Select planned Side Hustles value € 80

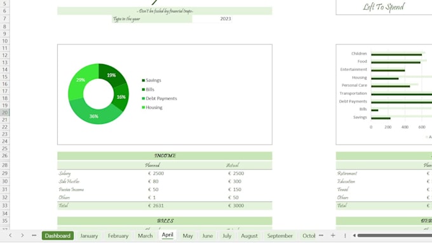pyautogui.click(x=153, y=181)
